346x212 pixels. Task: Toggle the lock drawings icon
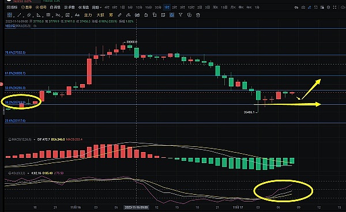pyautogui.click(x=146, y=15)
